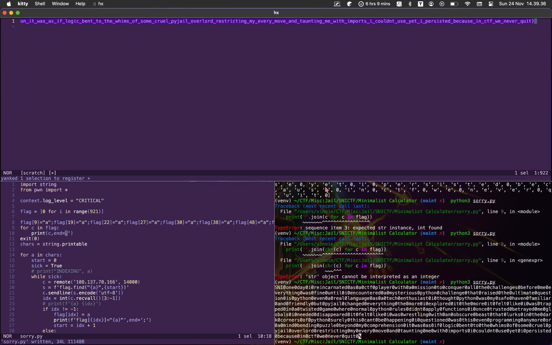Image resolution: width=552 pixels, height=345 pixels.
Task: Click the context.log_level code line
Action: pos(62,201)
